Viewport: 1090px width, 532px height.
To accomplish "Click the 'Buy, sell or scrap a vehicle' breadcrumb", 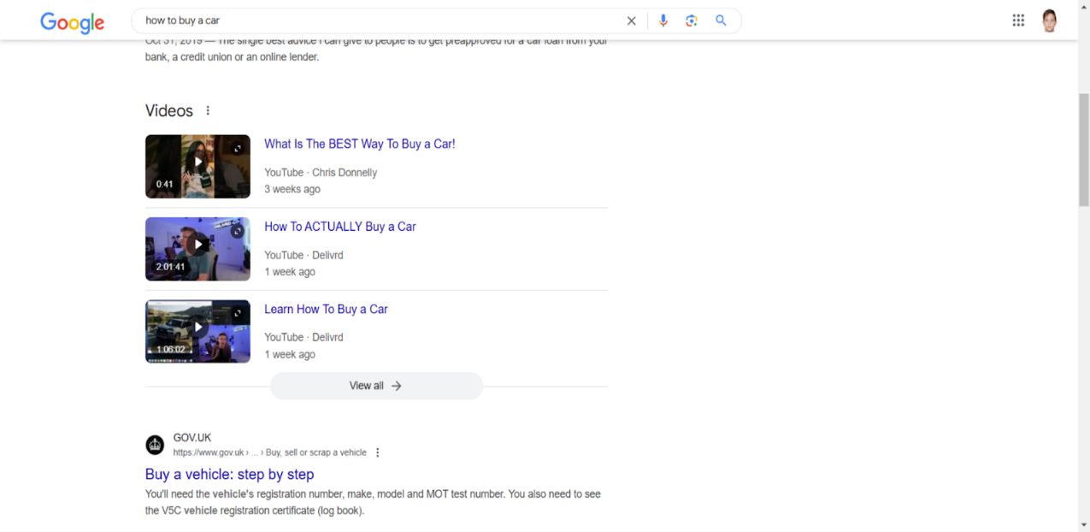I will click(316, 452).
